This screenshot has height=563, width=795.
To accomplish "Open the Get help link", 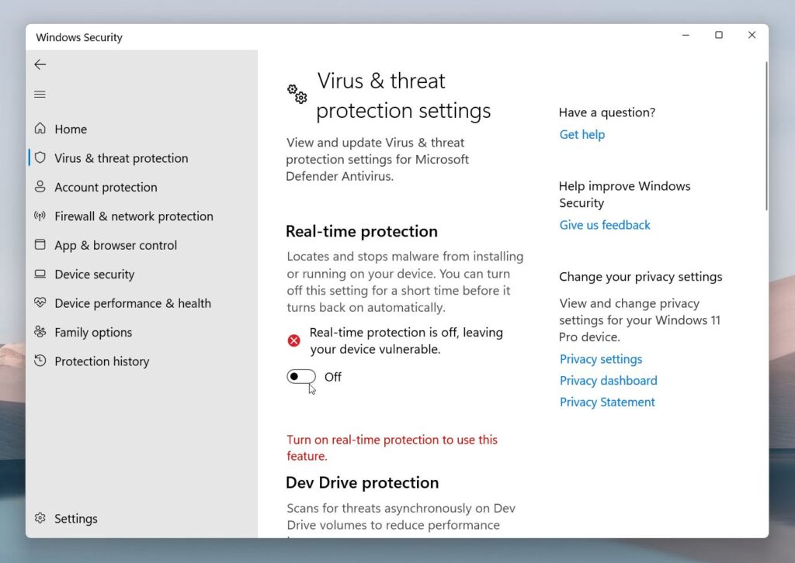I will coord(582,135).
